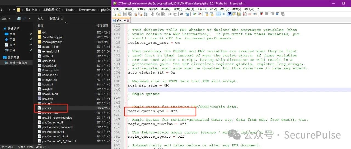
Task: Click the Open file toolbar icon
Action: (x=120, y=14)
